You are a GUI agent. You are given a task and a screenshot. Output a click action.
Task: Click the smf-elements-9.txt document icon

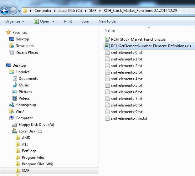point(107,112)
